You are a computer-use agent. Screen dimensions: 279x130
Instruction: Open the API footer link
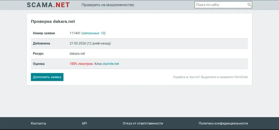pos(84,123)
